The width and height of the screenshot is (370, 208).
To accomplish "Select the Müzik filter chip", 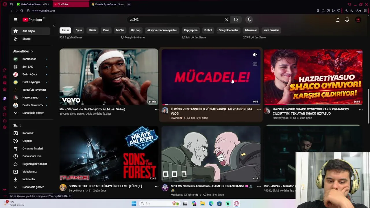I will [92, 30].
